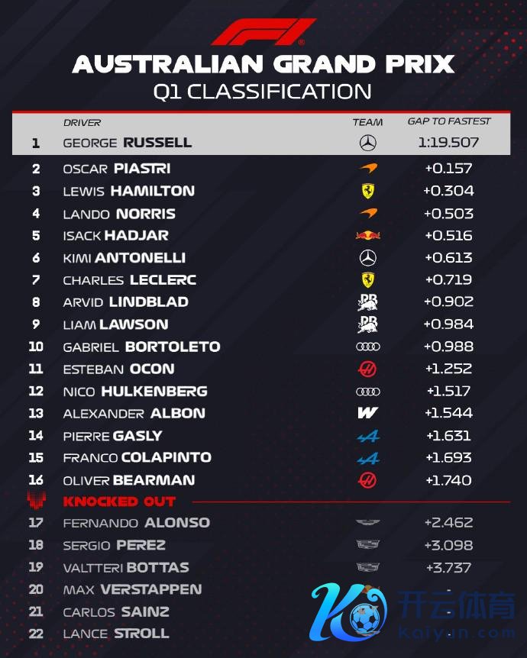Click the fastest time 1:19.507
This screenshot has width=527, height=658.
click(448, 143)
